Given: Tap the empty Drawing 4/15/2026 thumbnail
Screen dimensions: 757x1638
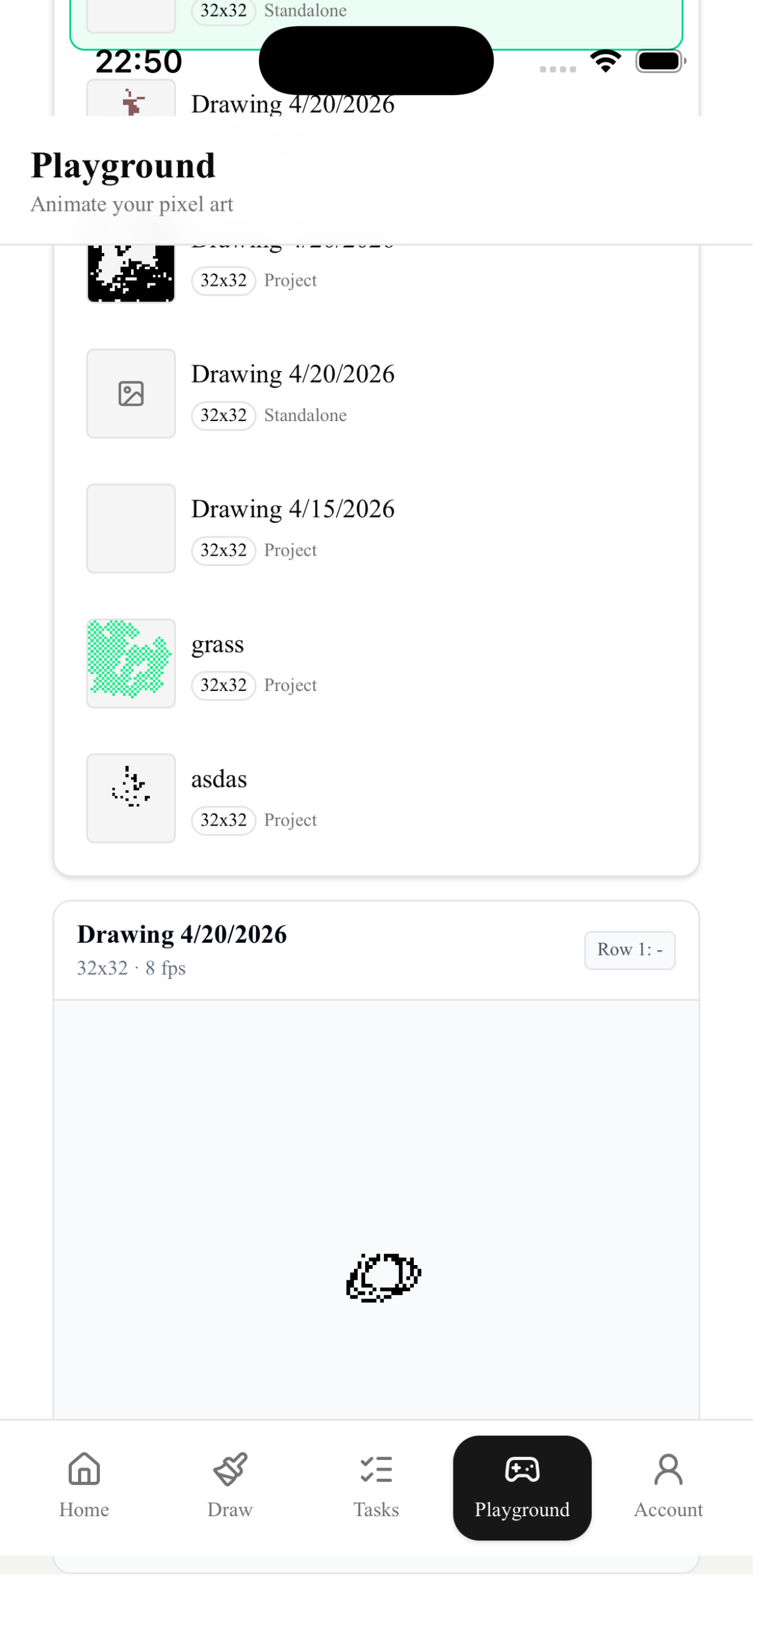Looking at the screenshot, I should tap(132, 531).
